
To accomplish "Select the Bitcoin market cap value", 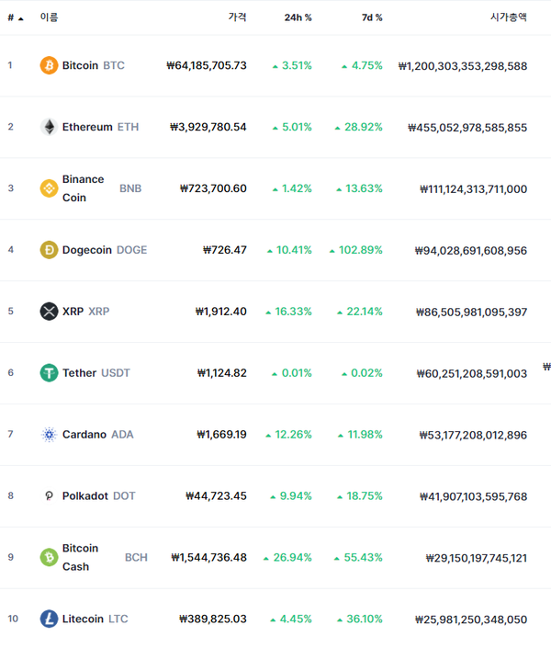I will coord(463,65).
